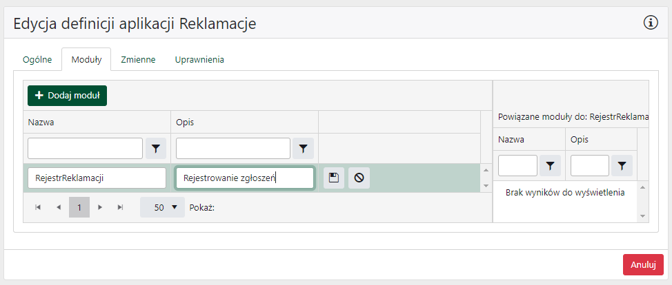Screen dimensions: 672x285
Task: Click the related modules Nazwa filter icon
Action: click(x=551, y=165)
